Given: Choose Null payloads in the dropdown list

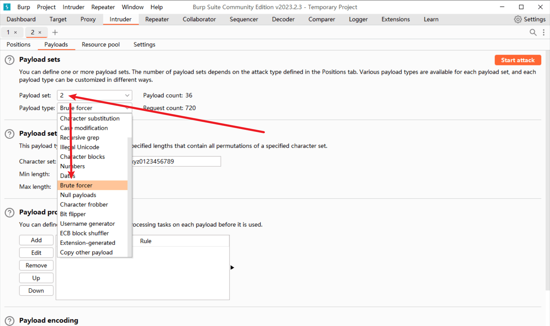Looking at the screenshot, I should (78, 195).
